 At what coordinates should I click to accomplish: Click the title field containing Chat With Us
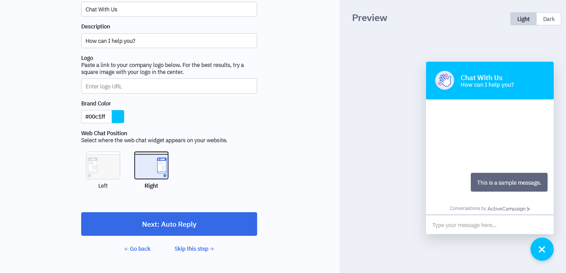pyautogui.click(x=169, y=9)
